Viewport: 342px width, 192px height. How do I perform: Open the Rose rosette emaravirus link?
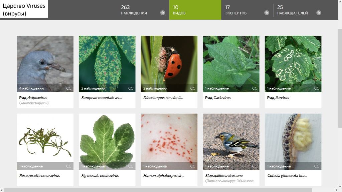point(39,175)
